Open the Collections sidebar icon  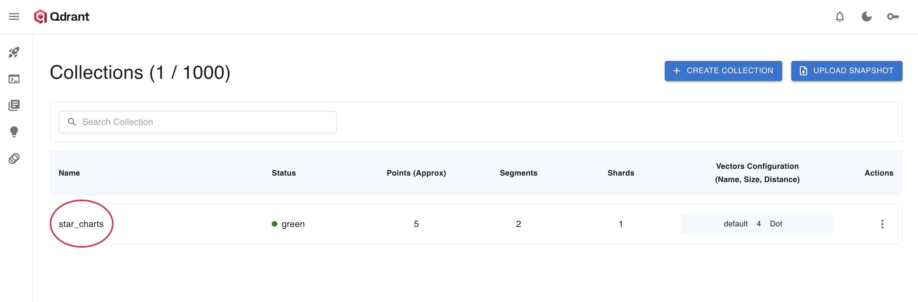(14, 105)
